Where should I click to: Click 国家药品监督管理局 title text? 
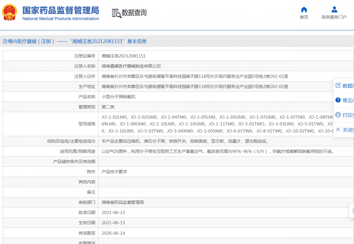pyautogui.click(x=60, y=10)
